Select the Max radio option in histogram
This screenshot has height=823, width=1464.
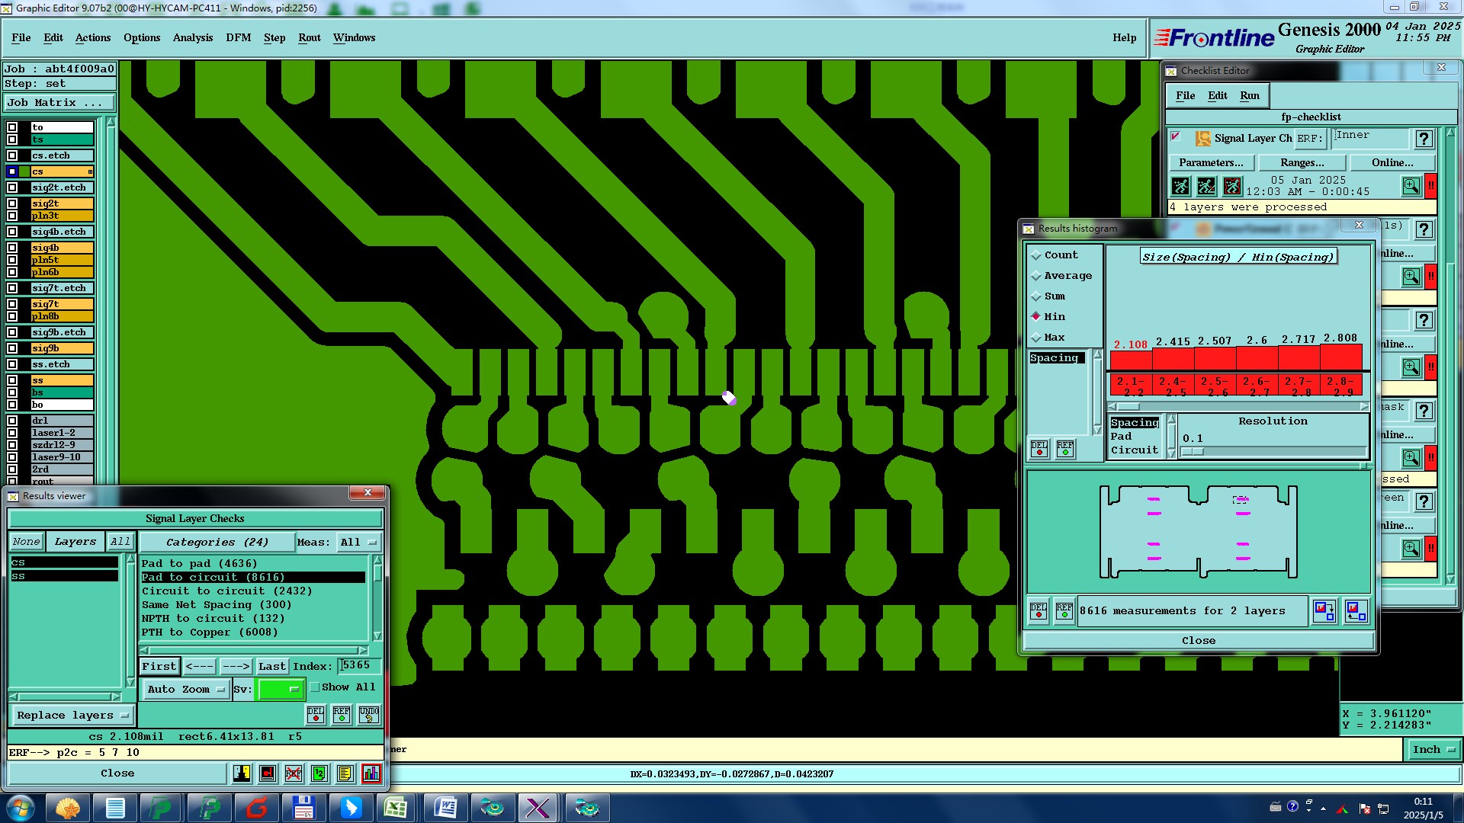[1036, 338]
